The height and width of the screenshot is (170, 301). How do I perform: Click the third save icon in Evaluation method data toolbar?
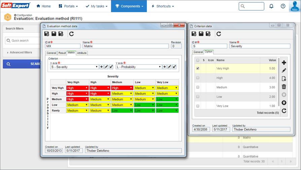61,34
